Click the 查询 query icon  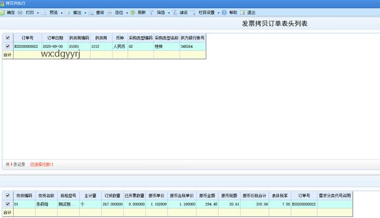(91, 12)
